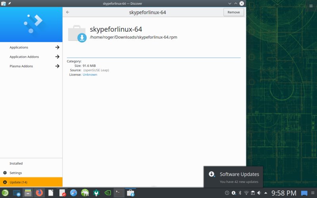
Task: Click the large skypeforlinux-64 heading text
Action: point(116,29)
